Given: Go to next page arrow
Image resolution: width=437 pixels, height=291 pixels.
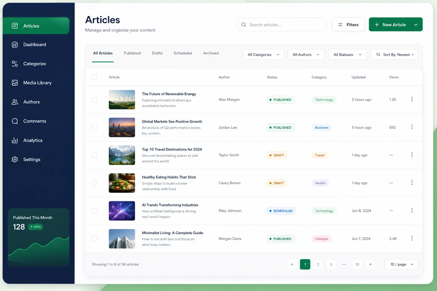Looking at the screenshot, I should pyautogui.click(x=370, y=264).
